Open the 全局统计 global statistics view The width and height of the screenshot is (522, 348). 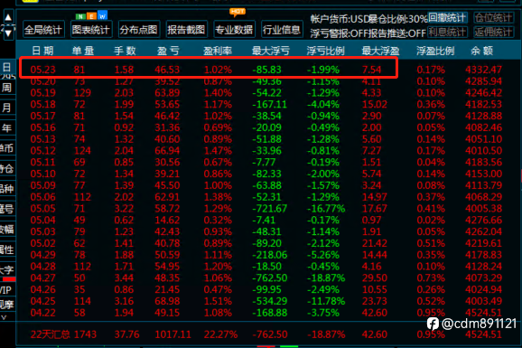pos(43,30)
